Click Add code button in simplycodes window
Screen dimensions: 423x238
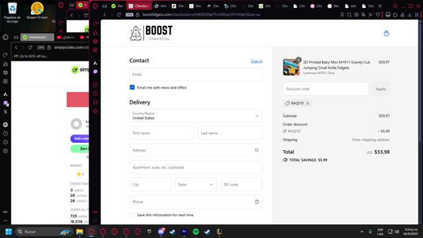[x=80, y=138]
